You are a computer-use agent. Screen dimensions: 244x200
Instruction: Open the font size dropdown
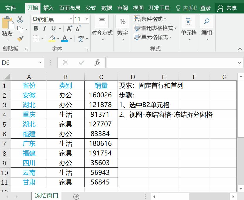click(86, 19)
